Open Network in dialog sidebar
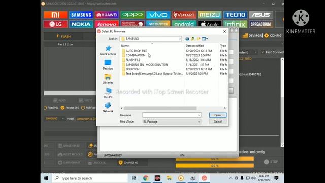 click(x=108, y=107)
